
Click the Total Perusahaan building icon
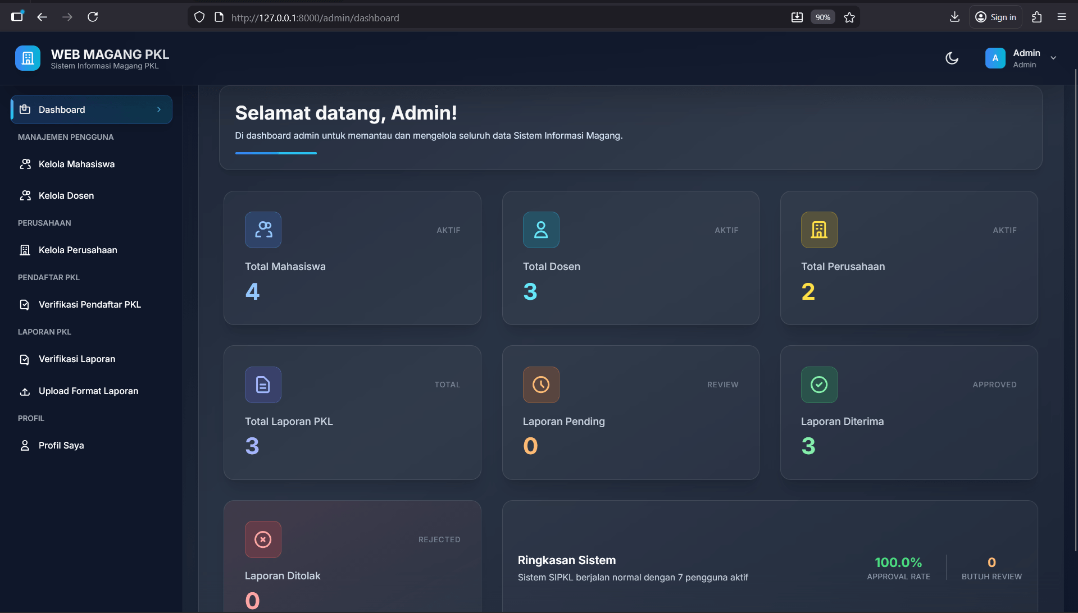point(819,230)
